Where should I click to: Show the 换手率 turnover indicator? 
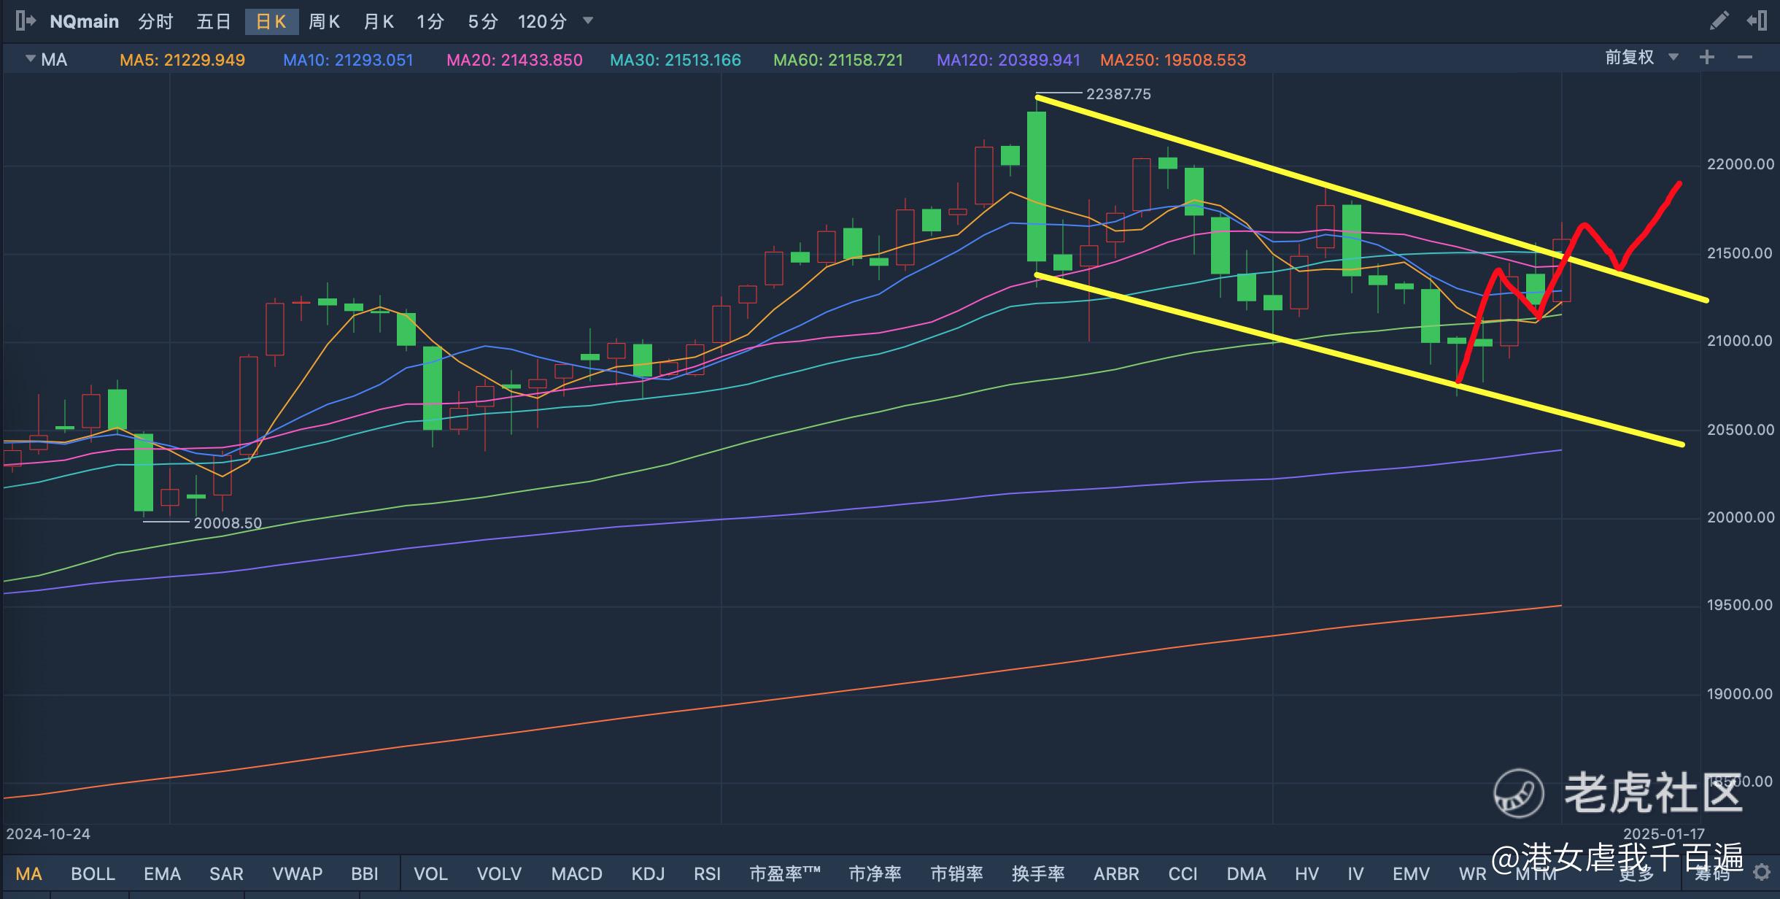click(x=1038, y=873)
